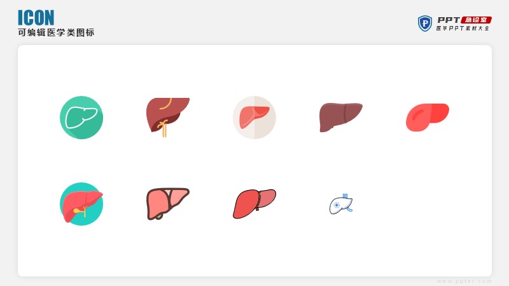The height and width of the screenshot is (286, 509).
Task: Click the orange ligament on dark liver
Action: [x=164, y=128]
